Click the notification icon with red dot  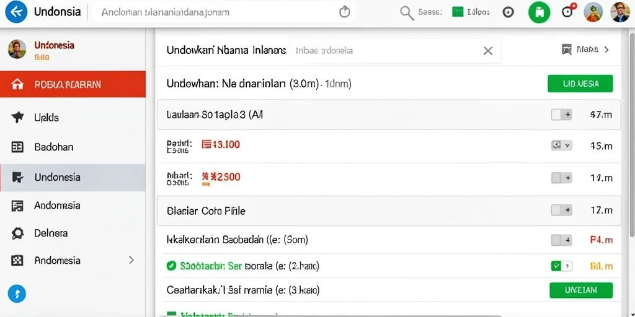point(569,11)
